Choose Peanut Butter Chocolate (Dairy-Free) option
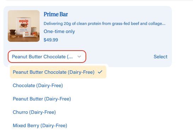 coord(53,72)
